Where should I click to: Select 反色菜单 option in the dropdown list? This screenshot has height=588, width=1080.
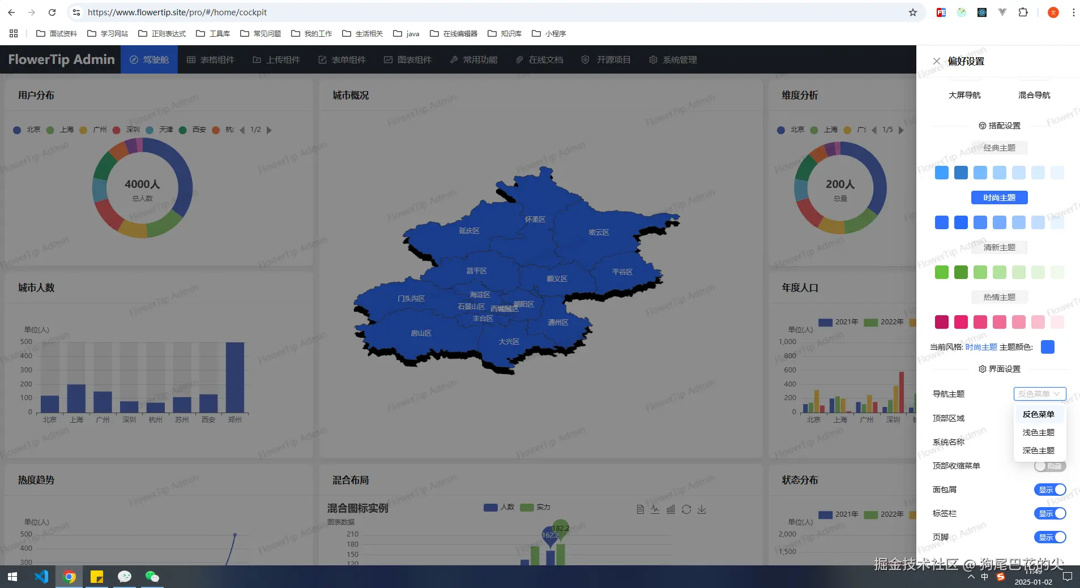click(x=1039, y=414)
